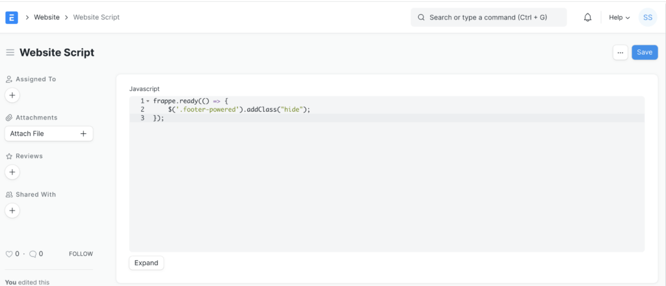Screen dimensions: 666x286
Task: Click the comments speech bubble icon
Action: click(x=33, y=254)
